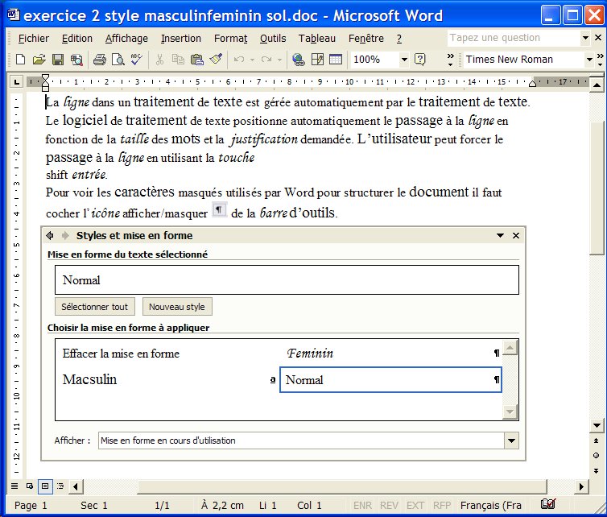Open the 100% zoom dropdown
Screen dimensions: 607x517
coord(404,60)
